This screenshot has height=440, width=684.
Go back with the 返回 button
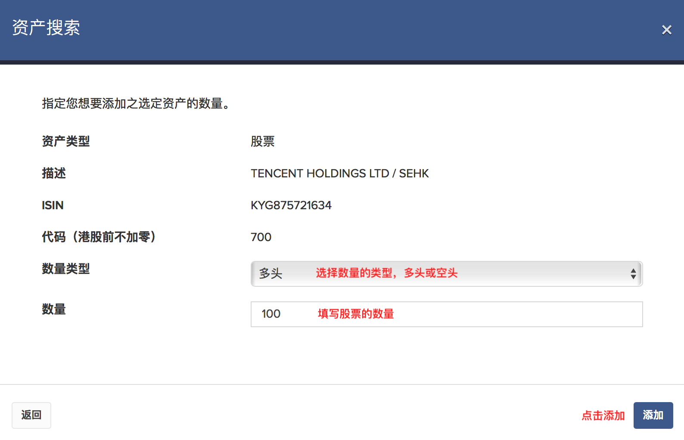point(31,415)
